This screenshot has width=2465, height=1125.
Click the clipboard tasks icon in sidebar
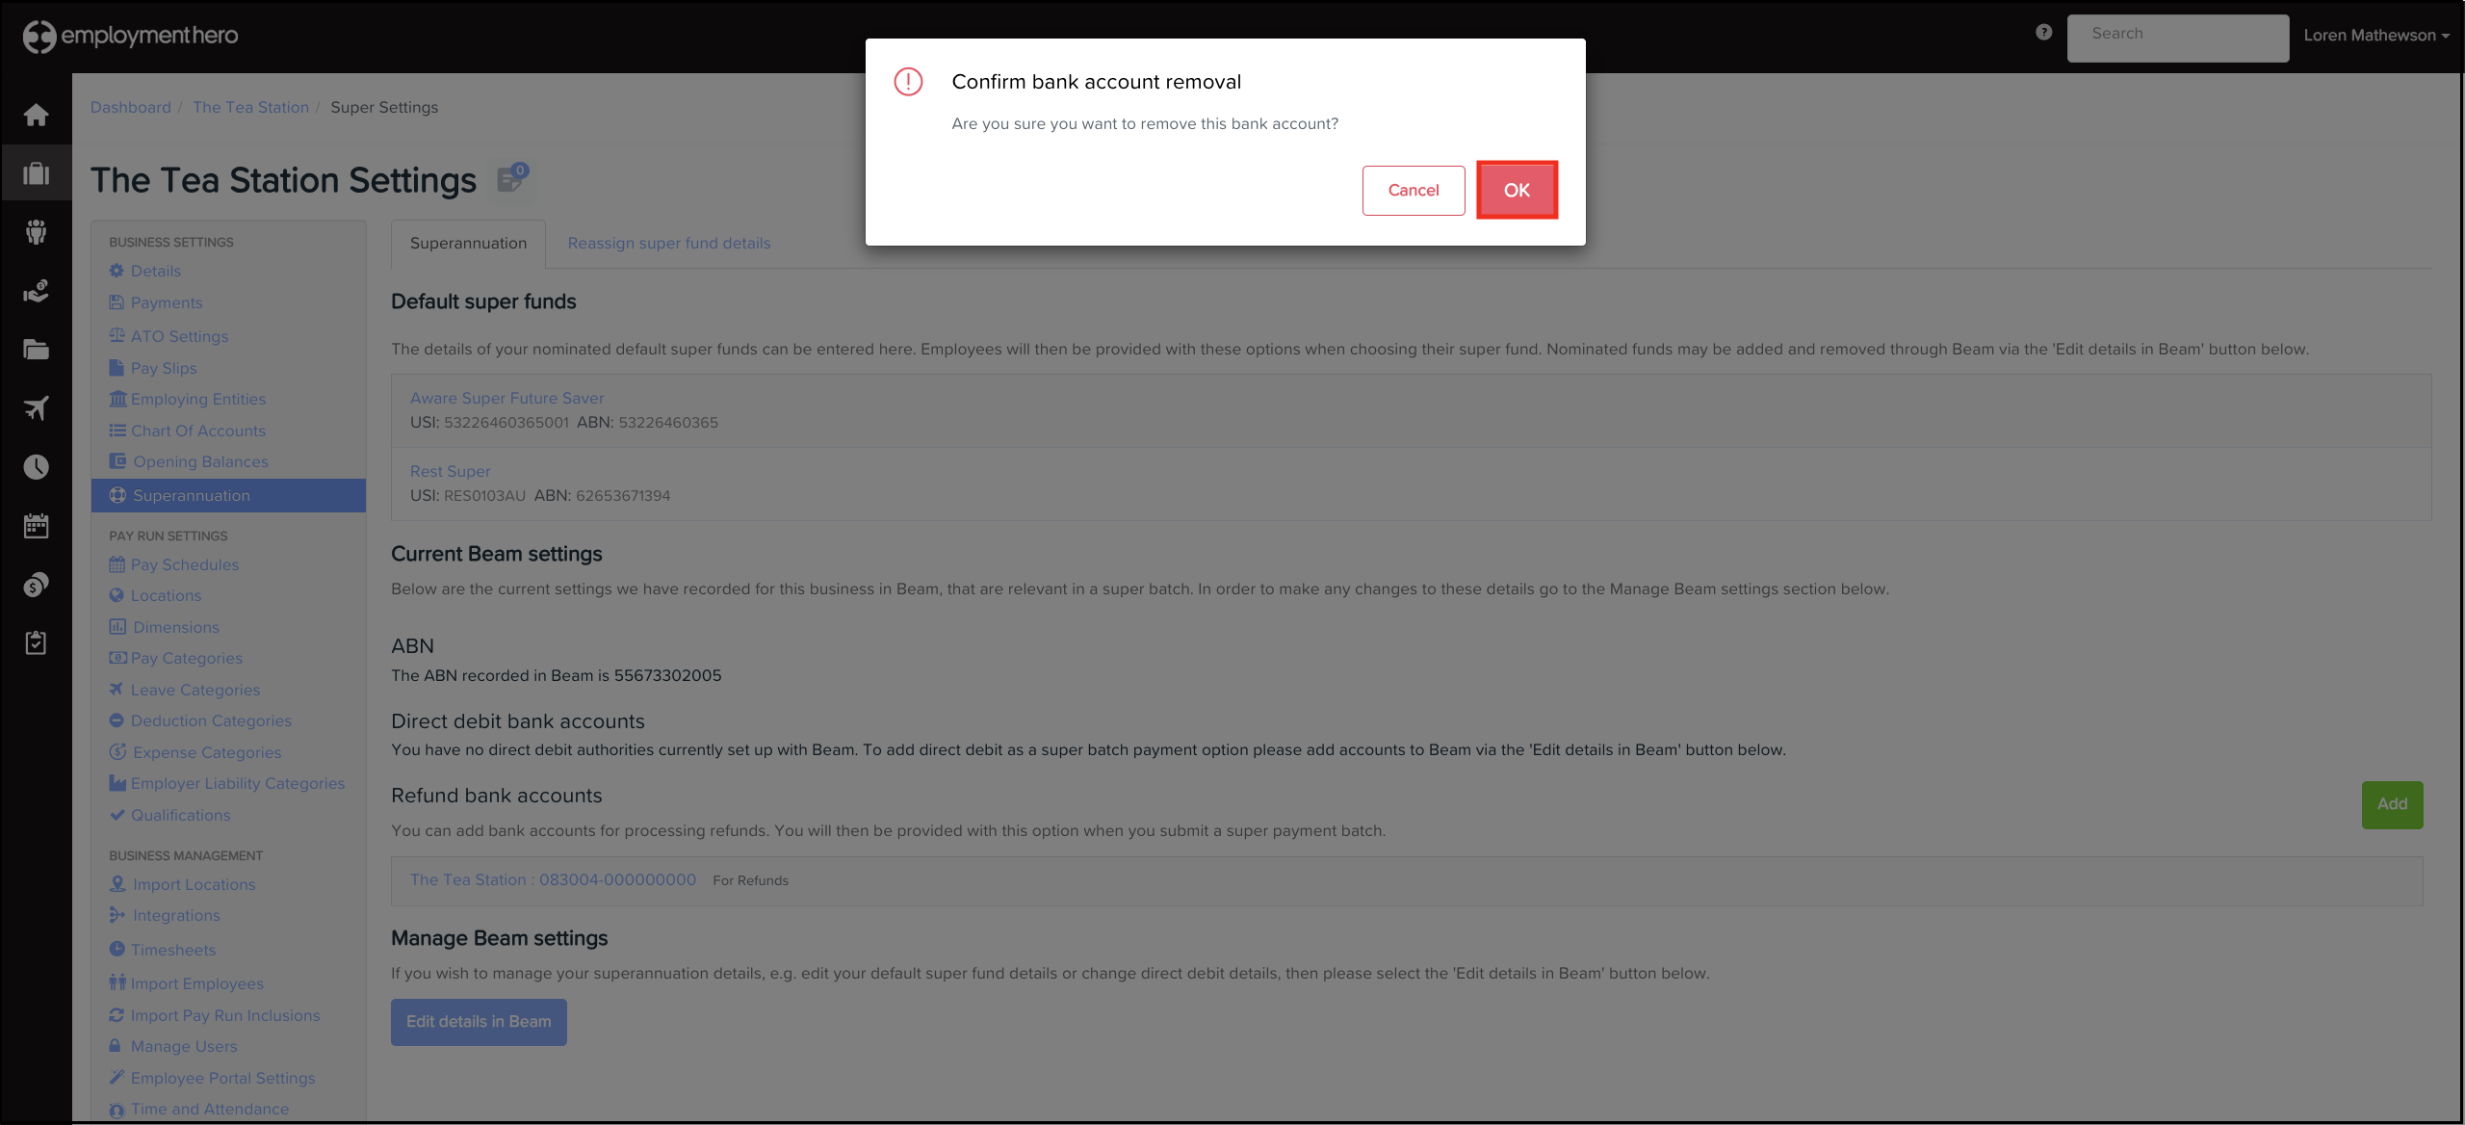click(x=37, y=643)
